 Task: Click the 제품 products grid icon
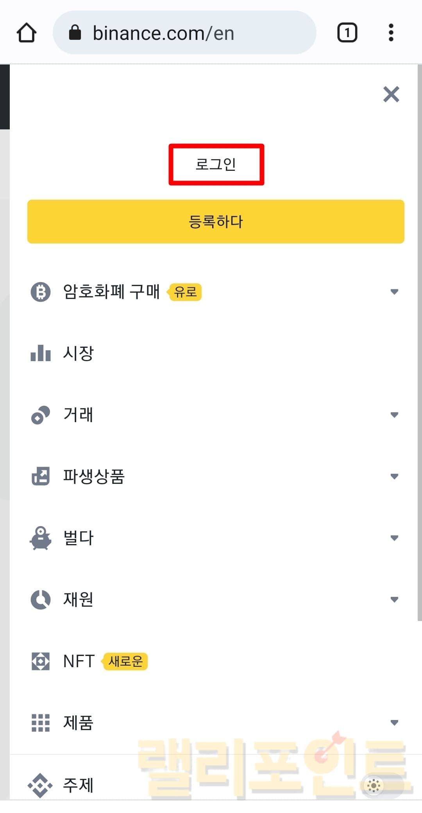pos(41,723)
